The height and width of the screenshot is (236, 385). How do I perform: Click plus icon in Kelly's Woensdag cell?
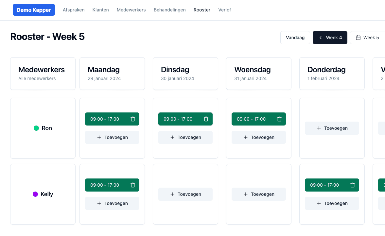pyautogui.click(x=246, y=194)
